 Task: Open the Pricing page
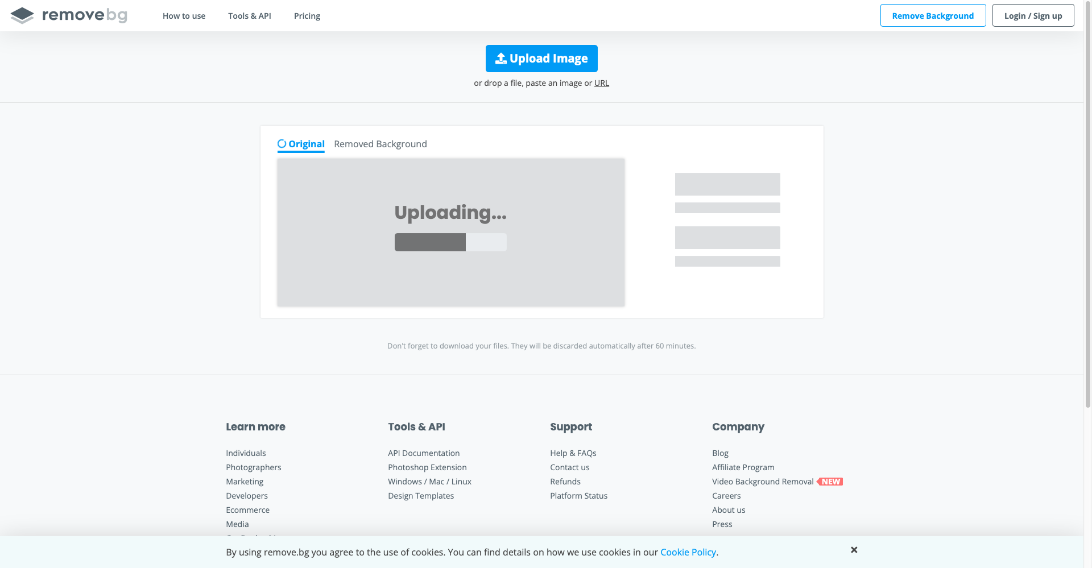tap(307, 16)
